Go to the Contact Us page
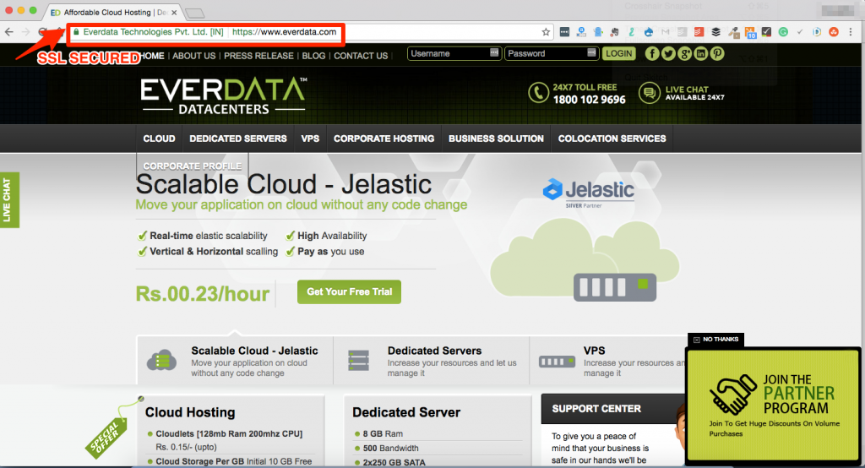The width and height of the screenshot is (865, 468). 361,56
